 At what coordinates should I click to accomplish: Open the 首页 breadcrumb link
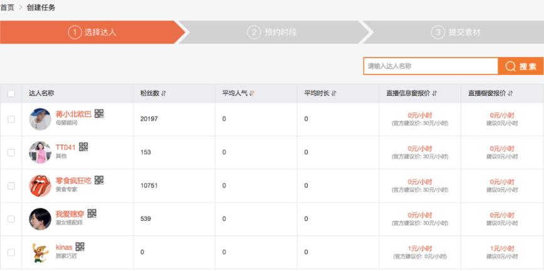coord(8,8)
